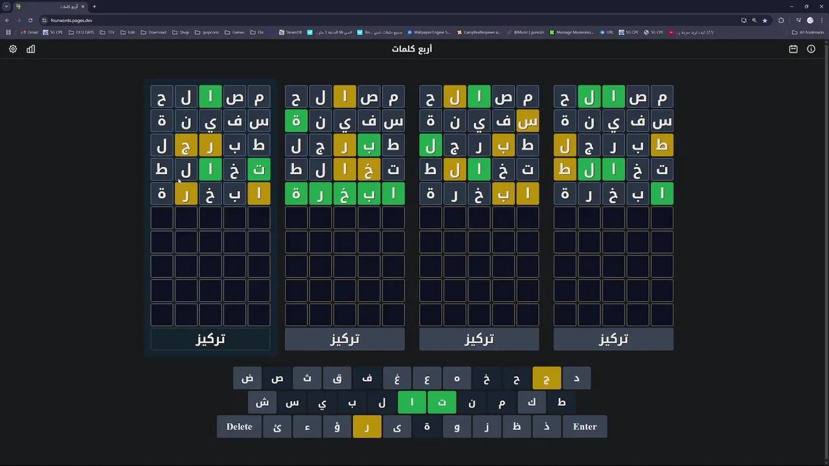Reload the page
The height and width of the screenshot is (466, 829).
pyautogui.click(x=30, y=20)
